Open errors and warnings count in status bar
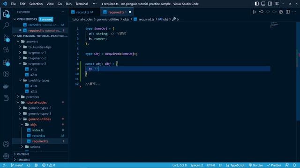The image size is (300, 168). (49, 165)
